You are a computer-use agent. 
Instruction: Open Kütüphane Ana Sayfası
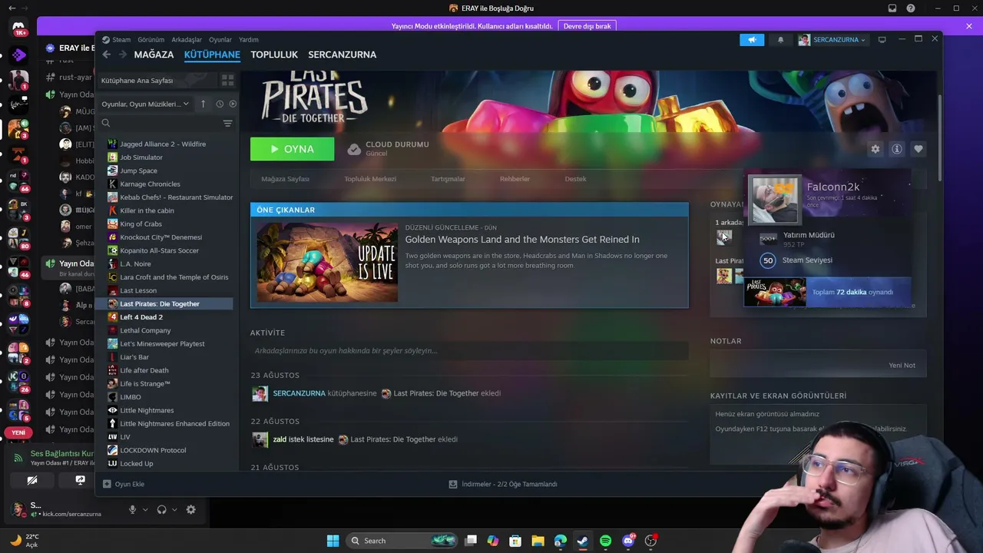(157, 80)
